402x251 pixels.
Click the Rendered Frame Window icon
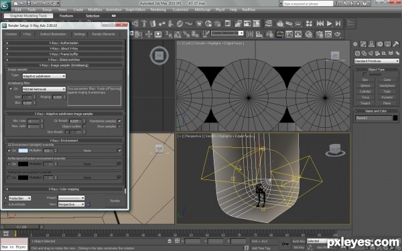click(x=328, y=34)
